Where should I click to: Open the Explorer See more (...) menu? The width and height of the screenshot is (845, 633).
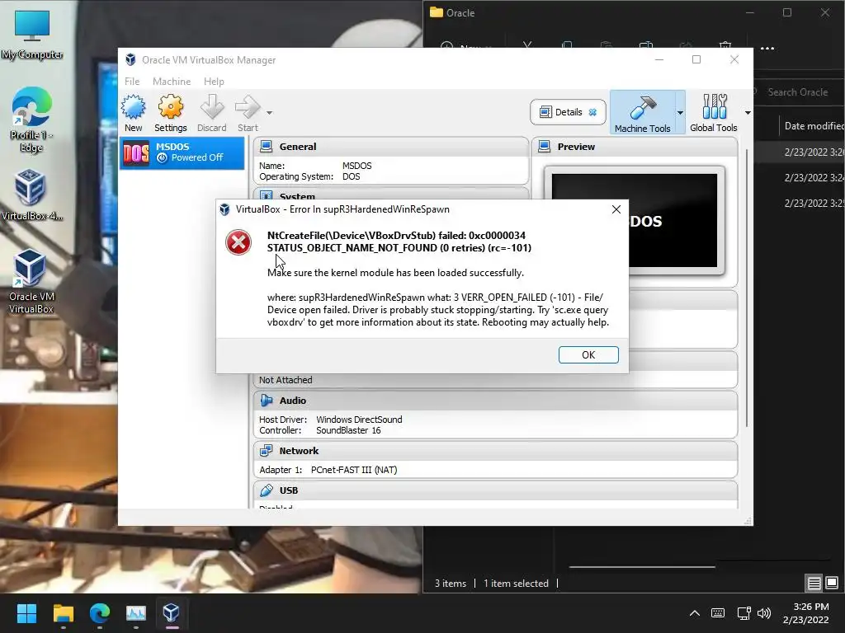click(767, 49)
